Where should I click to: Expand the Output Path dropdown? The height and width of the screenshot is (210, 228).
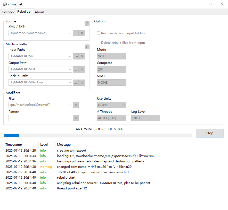click(70, 69)
